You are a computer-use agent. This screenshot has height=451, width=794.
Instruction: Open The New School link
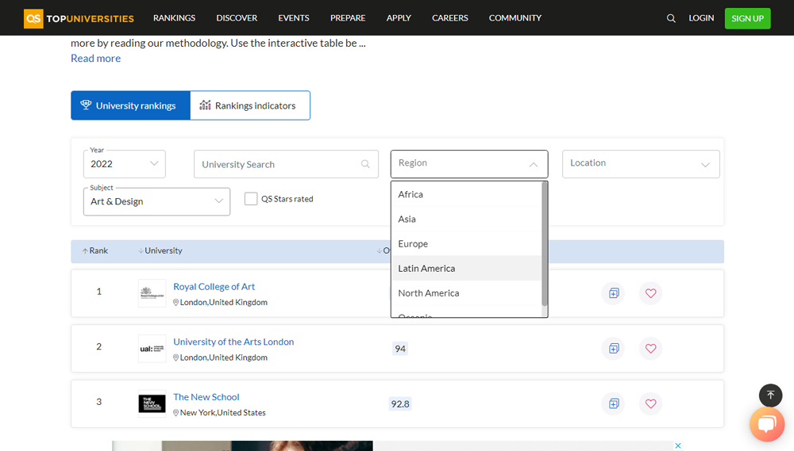(x=206, y=397)
